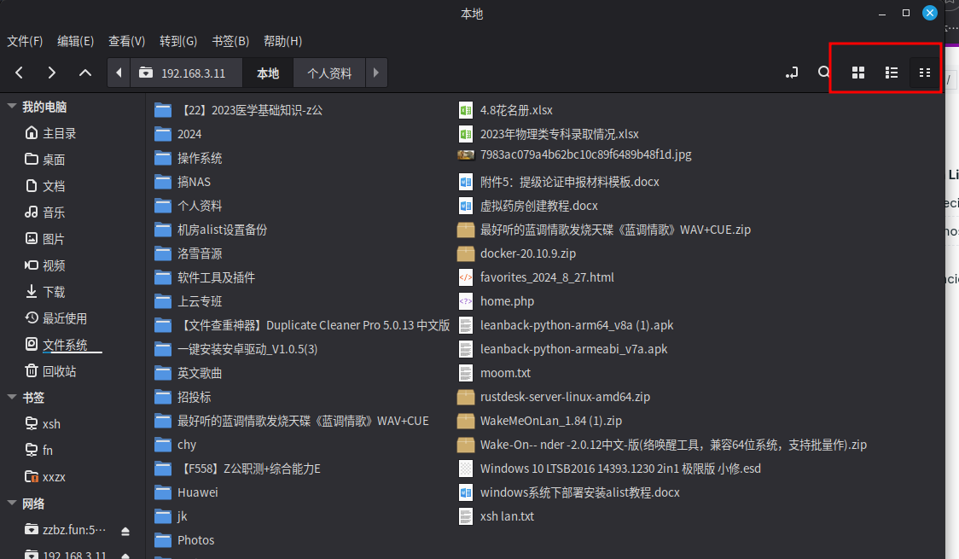959x559 pixels.
Task: Open the search function in the toolbar
Action: pos(822,73)
